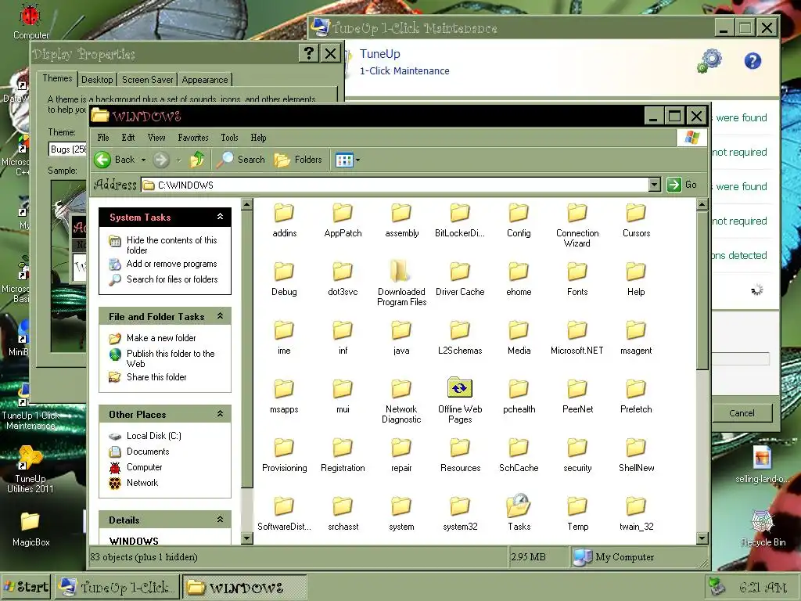Image resolution: width=801 pixels, height=601 pixels.
Task: Select the security folder
Action: click(577, 455)
